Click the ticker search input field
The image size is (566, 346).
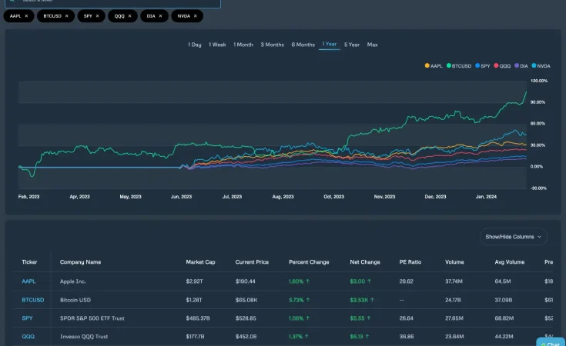click(x=116, y=2)
